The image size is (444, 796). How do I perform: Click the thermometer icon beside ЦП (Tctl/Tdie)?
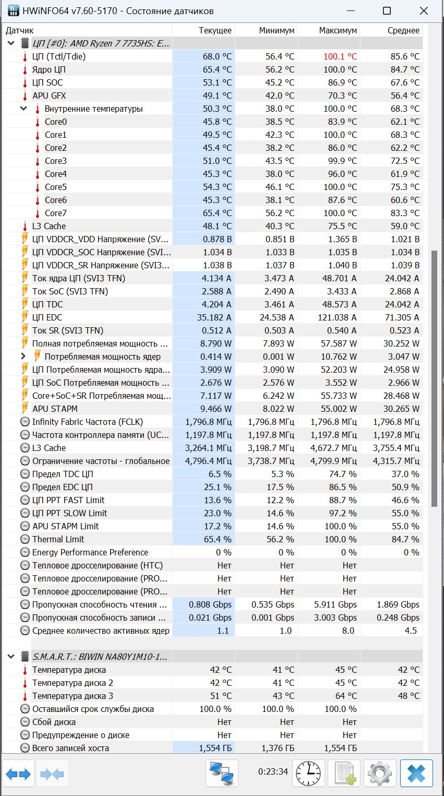25,56
